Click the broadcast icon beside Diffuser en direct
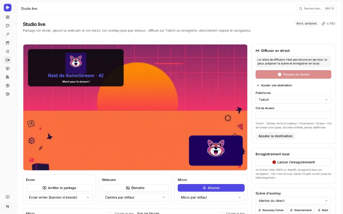Screen dimensions: 343x214 [258, 51]
